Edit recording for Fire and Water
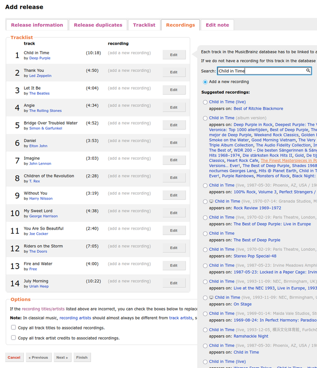 (174, 265)
